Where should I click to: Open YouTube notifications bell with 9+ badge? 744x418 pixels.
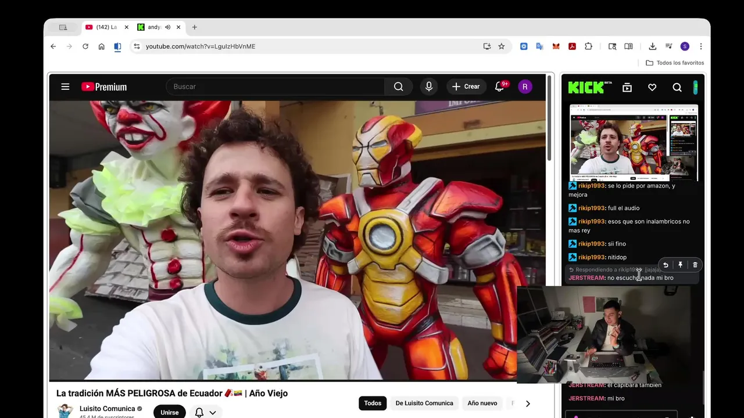pyautogui.click(x=499, y=87)
